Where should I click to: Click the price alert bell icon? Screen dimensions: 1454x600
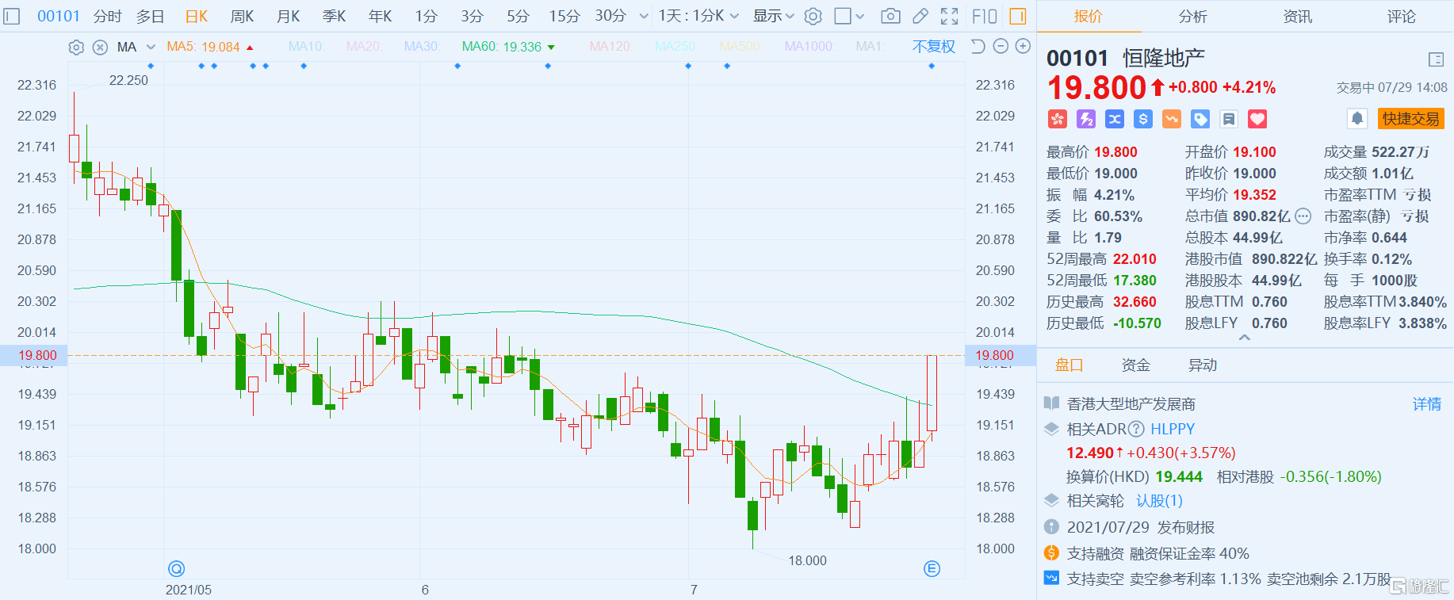1357,119
